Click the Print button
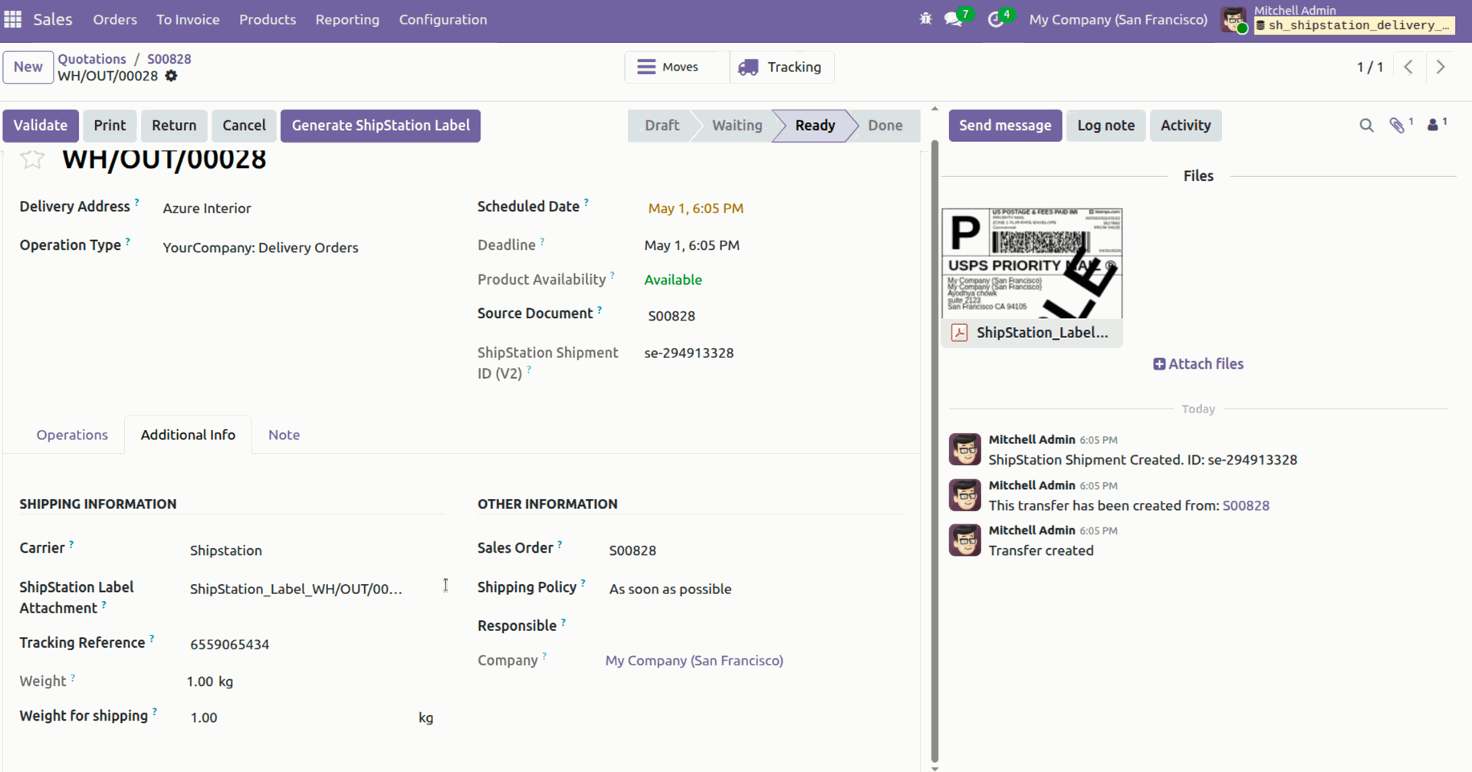The height and width of the screenshot is (772, 1472). point(110,126)
